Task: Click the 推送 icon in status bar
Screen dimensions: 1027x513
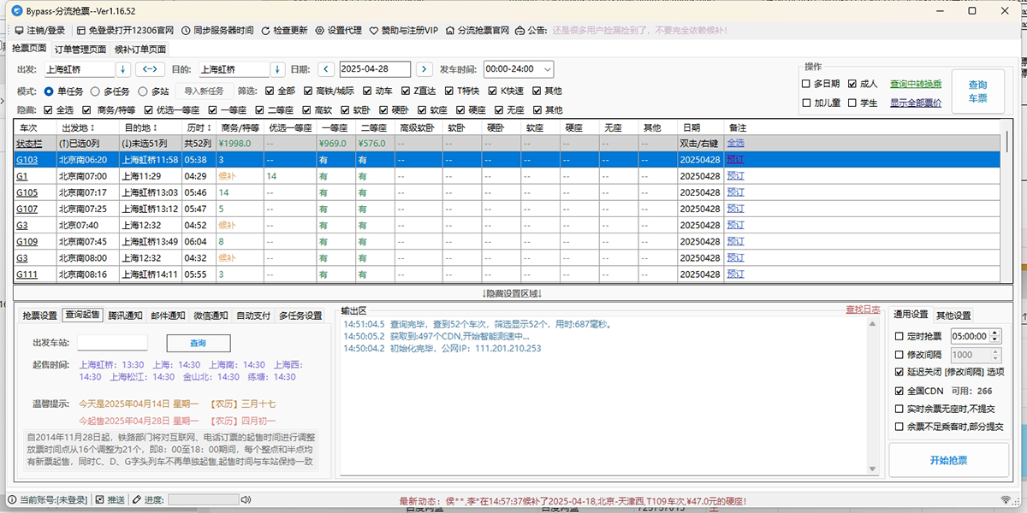Action: pos(100,499)
